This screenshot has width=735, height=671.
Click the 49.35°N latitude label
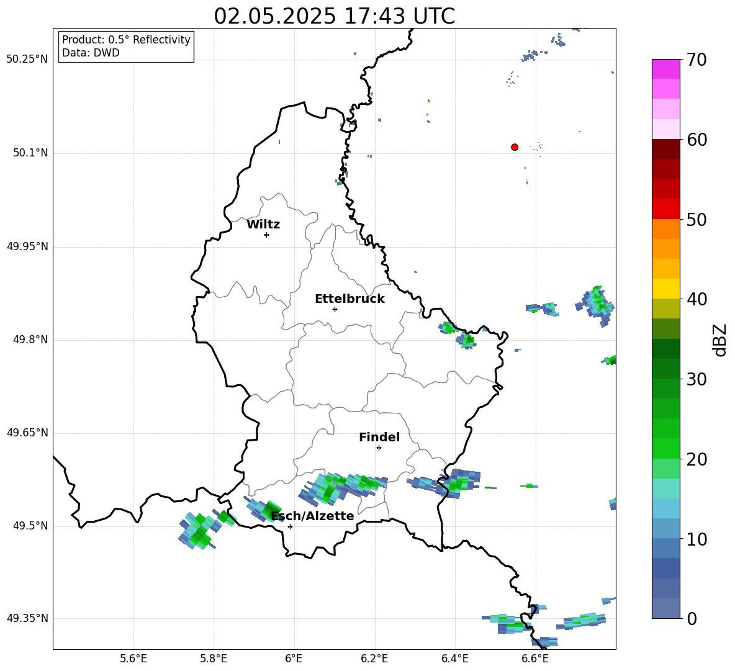[x=27, y=618]
